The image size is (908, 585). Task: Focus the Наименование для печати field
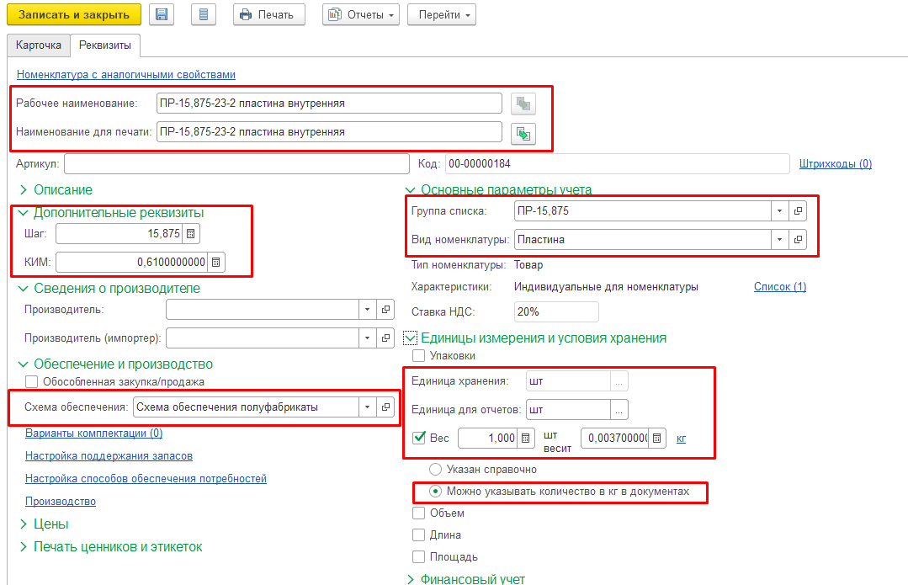[329, 131]
